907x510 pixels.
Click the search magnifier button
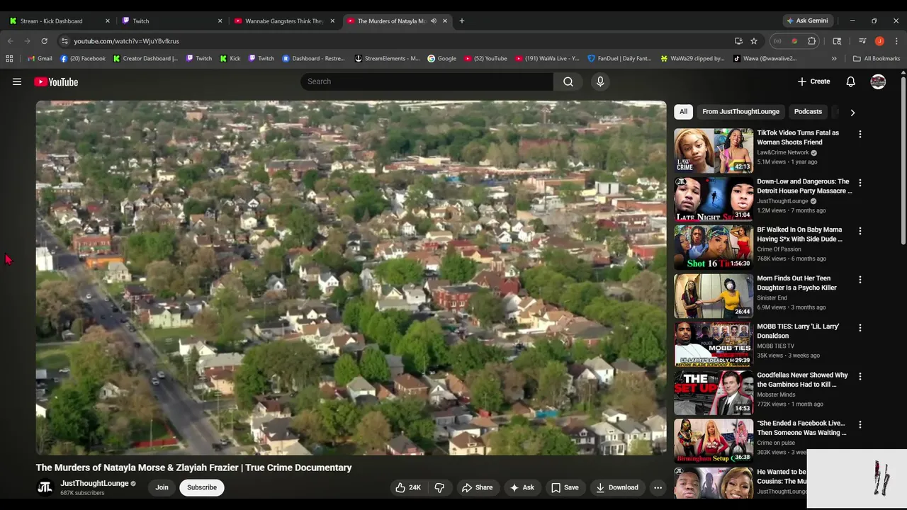pyautogui.click(x=568, y=81)
